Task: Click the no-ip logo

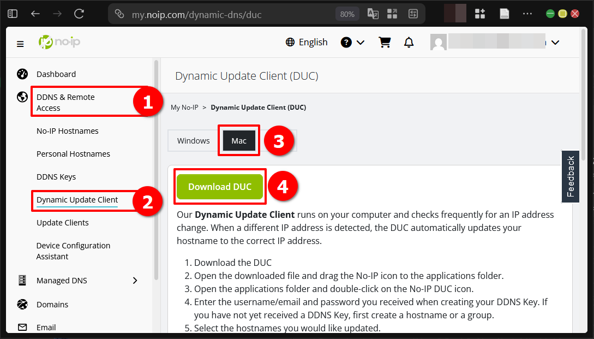Action: click(x=59, y=42)
